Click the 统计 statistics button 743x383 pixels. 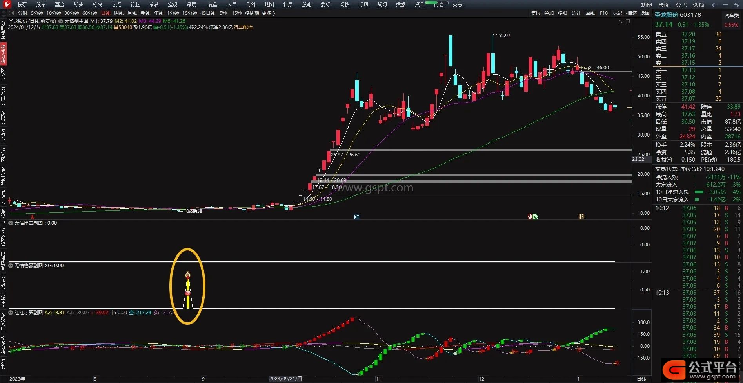click(576, 13)
